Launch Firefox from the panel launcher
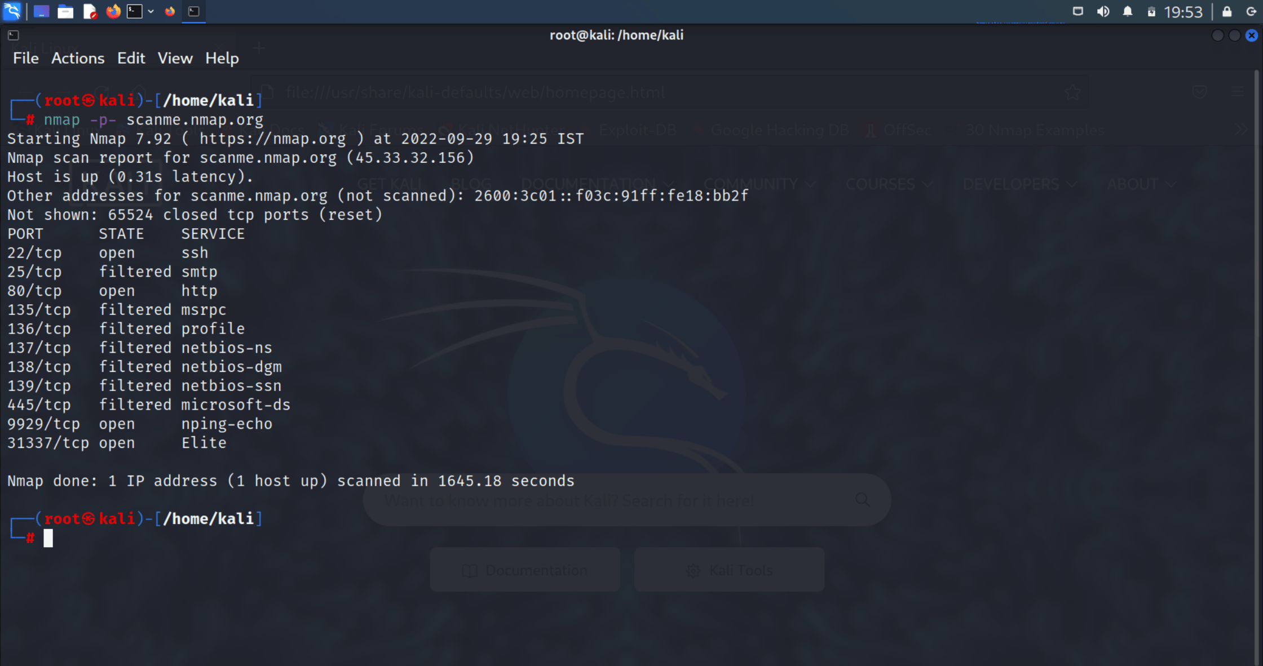The height and width of the screenshot is (666, 1263). [x=113, y=11]
